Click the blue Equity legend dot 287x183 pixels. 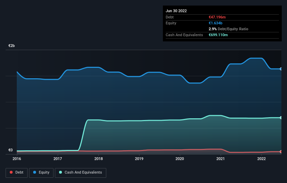[x=35, y=172]
